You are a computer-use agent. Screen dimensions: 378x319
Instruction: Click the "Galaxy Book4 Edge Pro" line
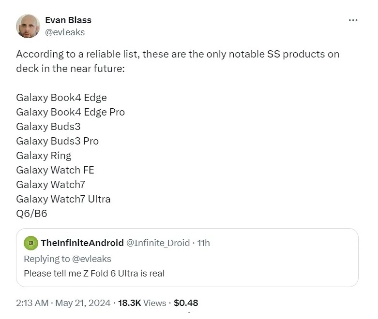tap(70, 112)
